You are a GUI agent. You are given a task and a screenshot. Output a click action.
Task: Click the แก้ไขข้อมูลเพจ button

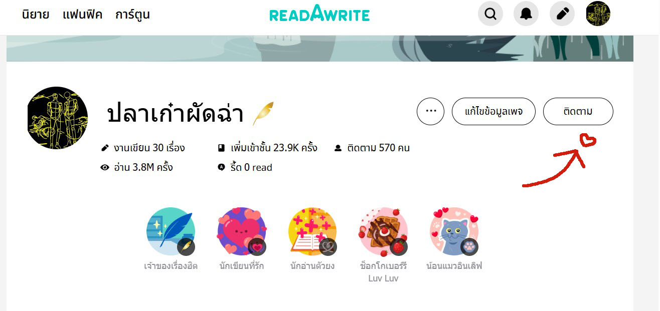pos(493,111)
